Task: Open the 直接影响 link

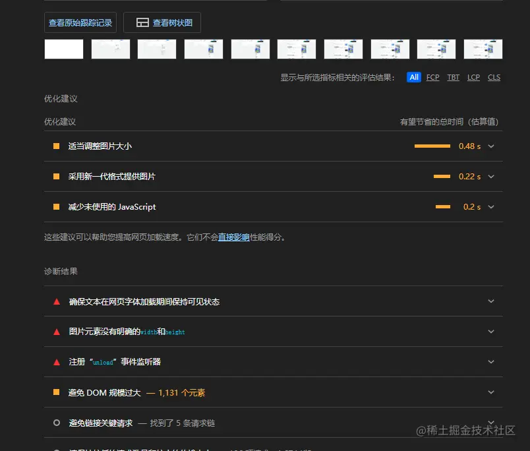Action: coord(233,237)
